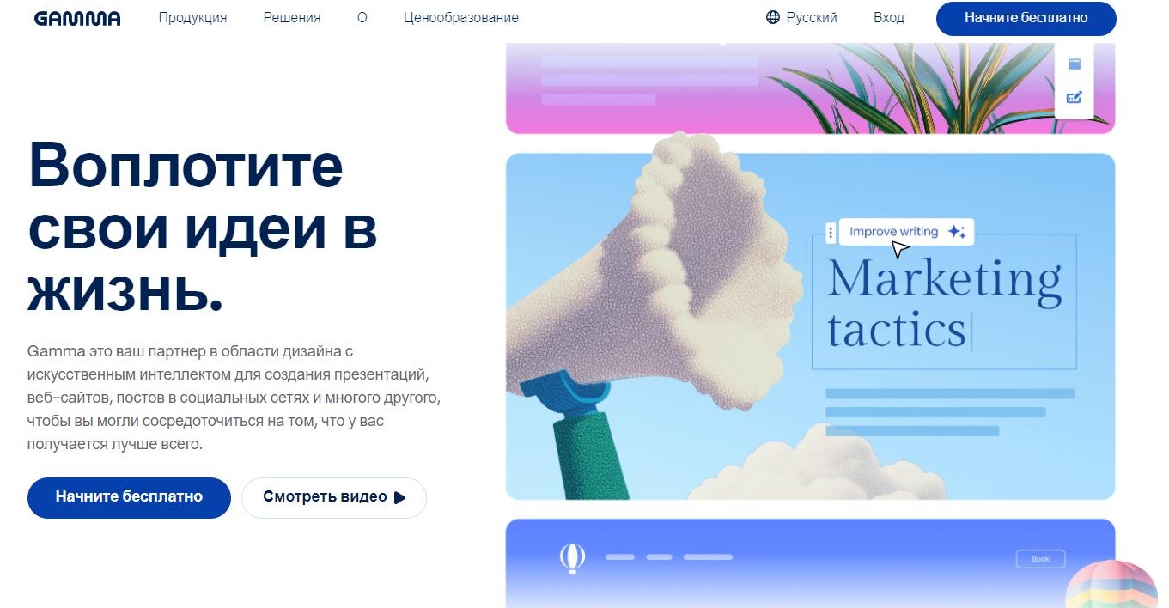
Task: Click the card layout icon in side toolbar
Action: point(1074,64)
